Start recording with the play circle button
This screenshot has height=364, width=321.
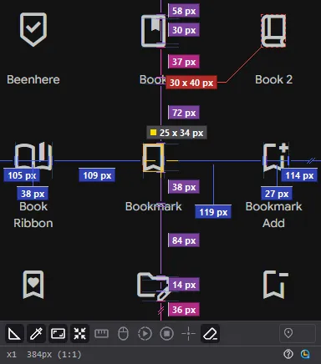click(x=145, y=333)
